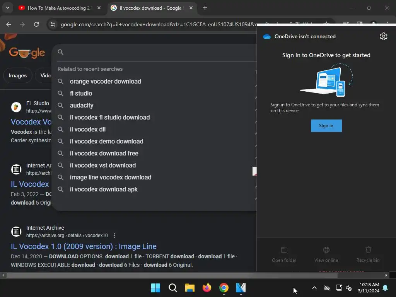Image resolution: width=396 pixels, height=297 pixels.
Task: Close the il vocodex download tab
Action: (x=191, y=8)
